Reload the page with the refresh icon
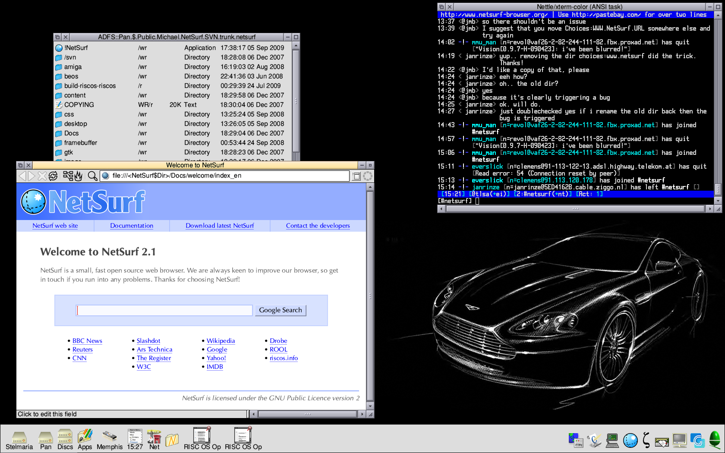The height and width of the screenshot is (453, 725). [53, 176]
